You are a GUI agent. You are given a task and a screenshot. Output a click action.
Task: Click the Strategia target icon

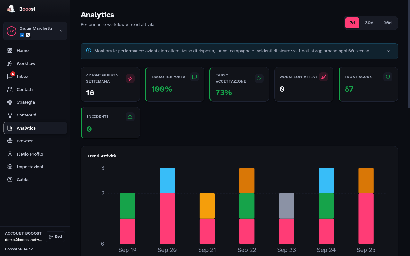(x=10, y=102)
